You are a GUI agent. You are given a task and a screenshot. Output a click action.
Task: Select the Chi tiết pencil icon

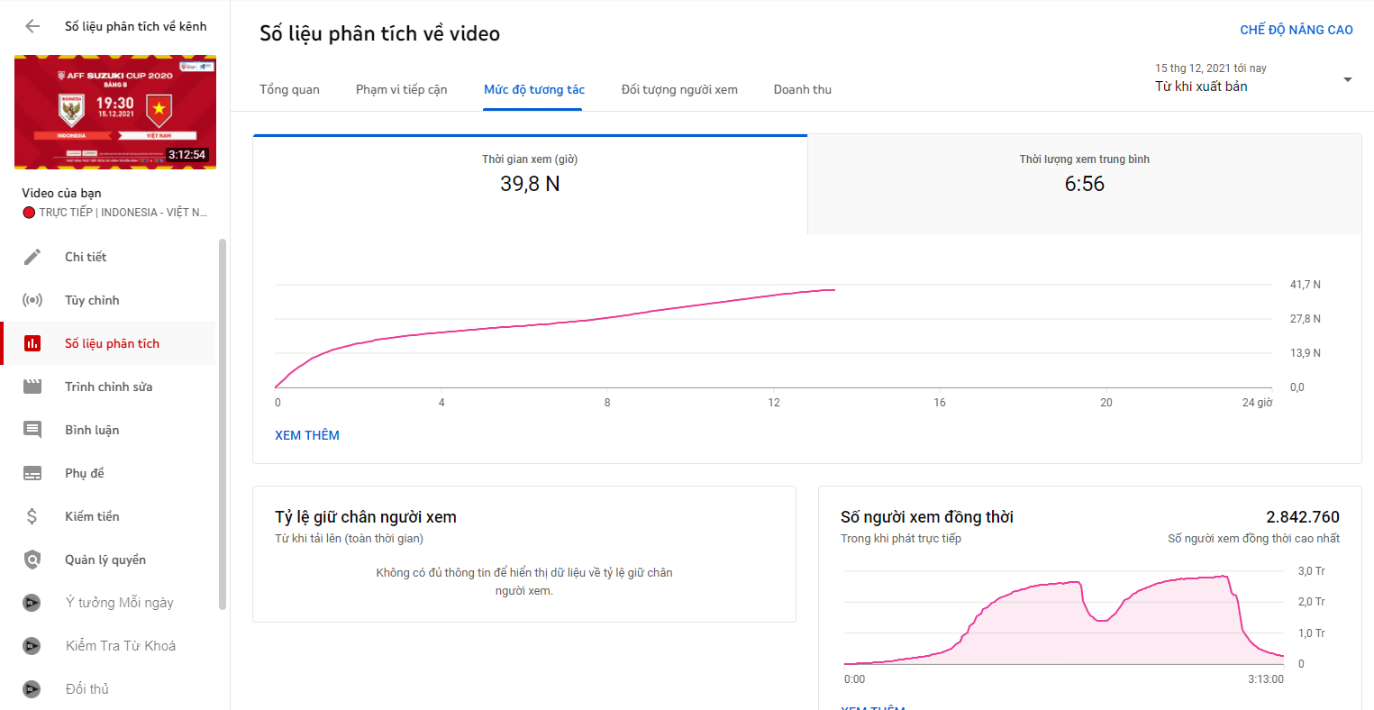[x=33, y=256]
